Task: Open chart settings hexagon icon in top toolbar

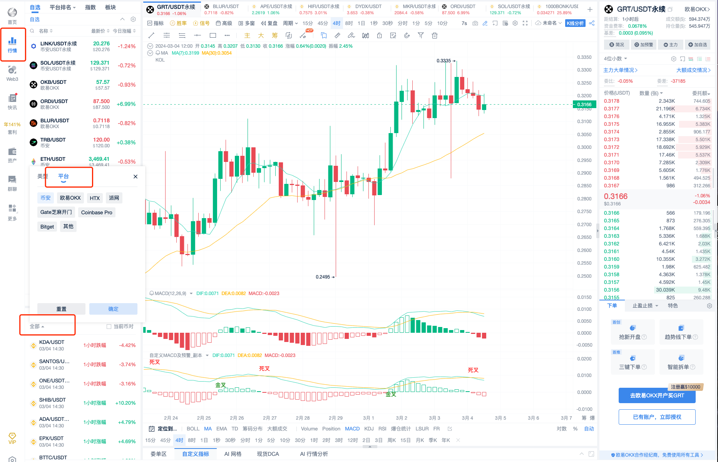Action: [515, 23]
